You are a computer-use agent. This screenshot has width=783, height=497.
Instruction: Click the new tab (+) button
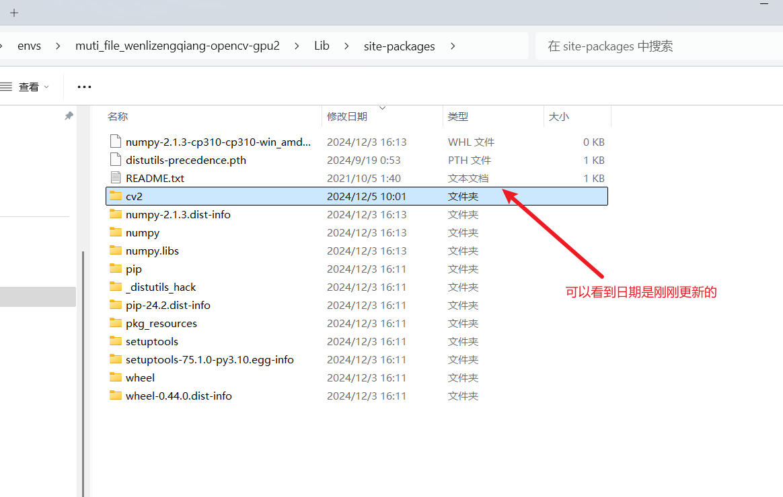tap(14, 12)
